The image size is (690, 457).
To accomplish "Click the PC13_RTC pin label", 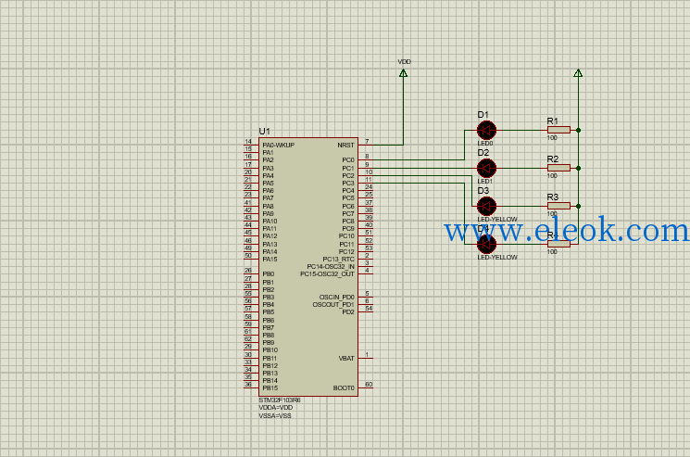I will click(x=338, y=259).
